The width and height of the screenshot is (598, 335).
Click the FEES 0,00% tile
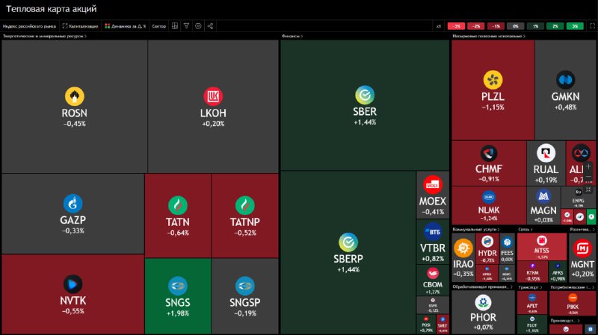(508, 248)
